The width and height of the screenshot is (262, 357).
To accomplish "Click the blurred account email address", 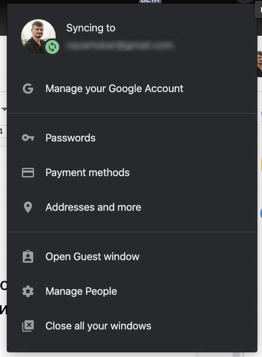I will [x=120, y=44].
